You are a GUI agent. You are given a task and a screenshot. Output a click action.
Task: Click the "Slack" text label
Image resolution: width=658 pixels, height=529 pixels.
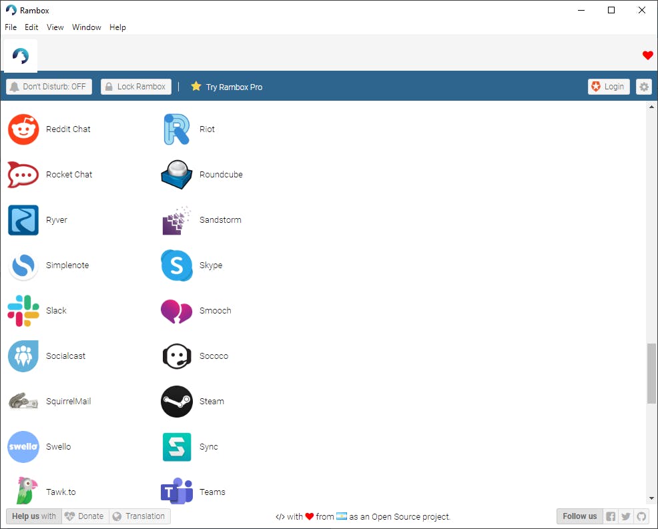coord(56,311)
